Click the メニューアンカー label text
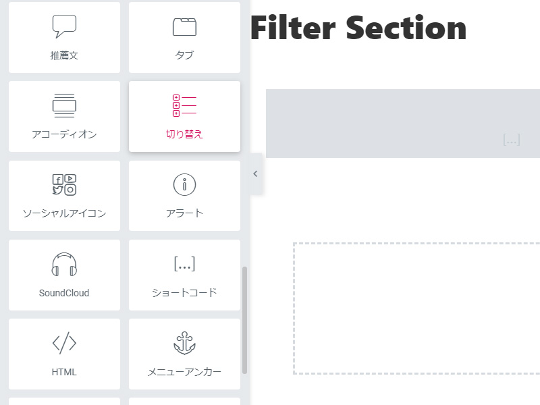 [184, 372]
